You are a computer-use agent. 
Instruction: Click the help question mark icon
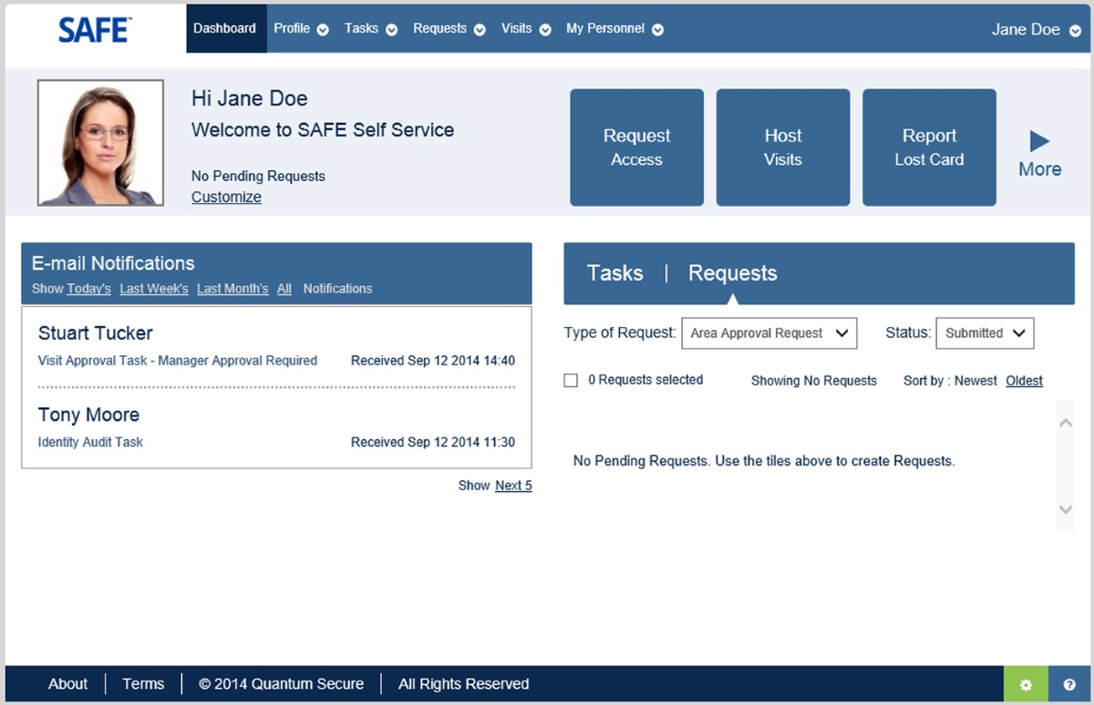[1069, 683]
